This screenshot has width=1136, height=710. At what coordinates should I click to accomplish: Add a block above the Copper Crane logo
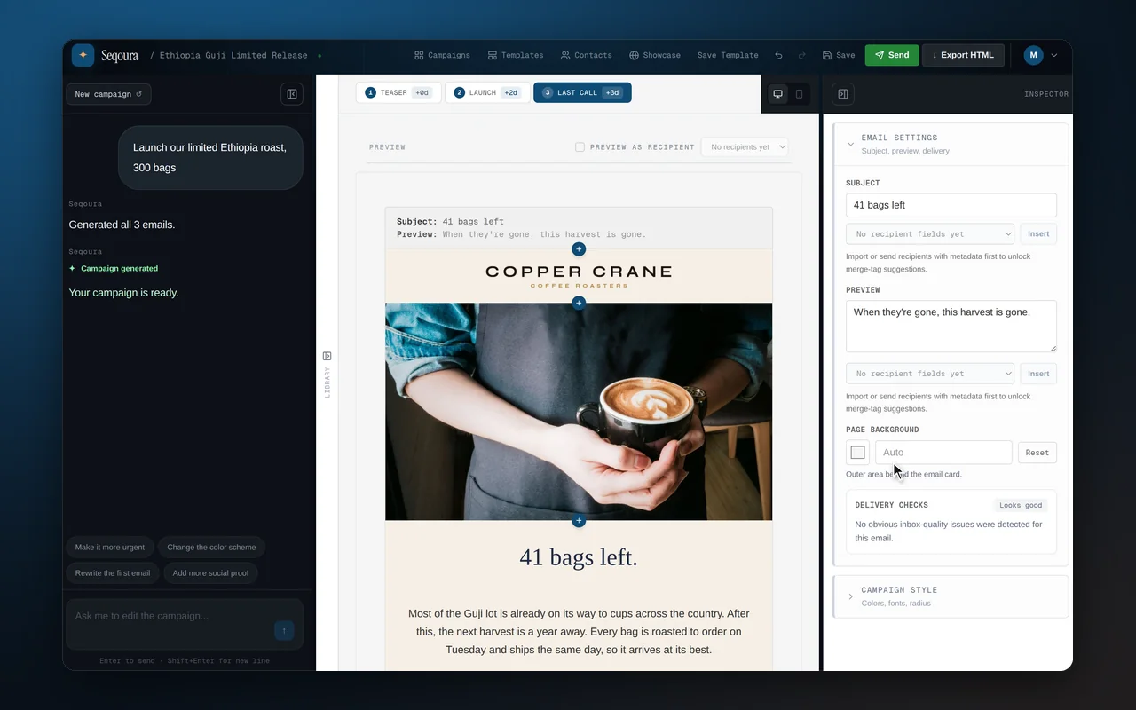click(x=579, y=249)
